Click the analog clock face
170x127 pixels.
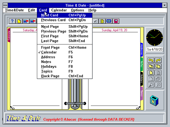(155, 38)
